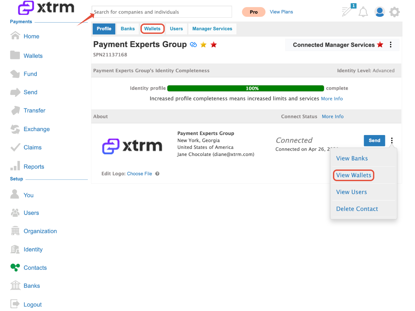Select the Fund icon in the sidebar
Viewport: 415px width, 311px height.
click(x=15, y=74)
